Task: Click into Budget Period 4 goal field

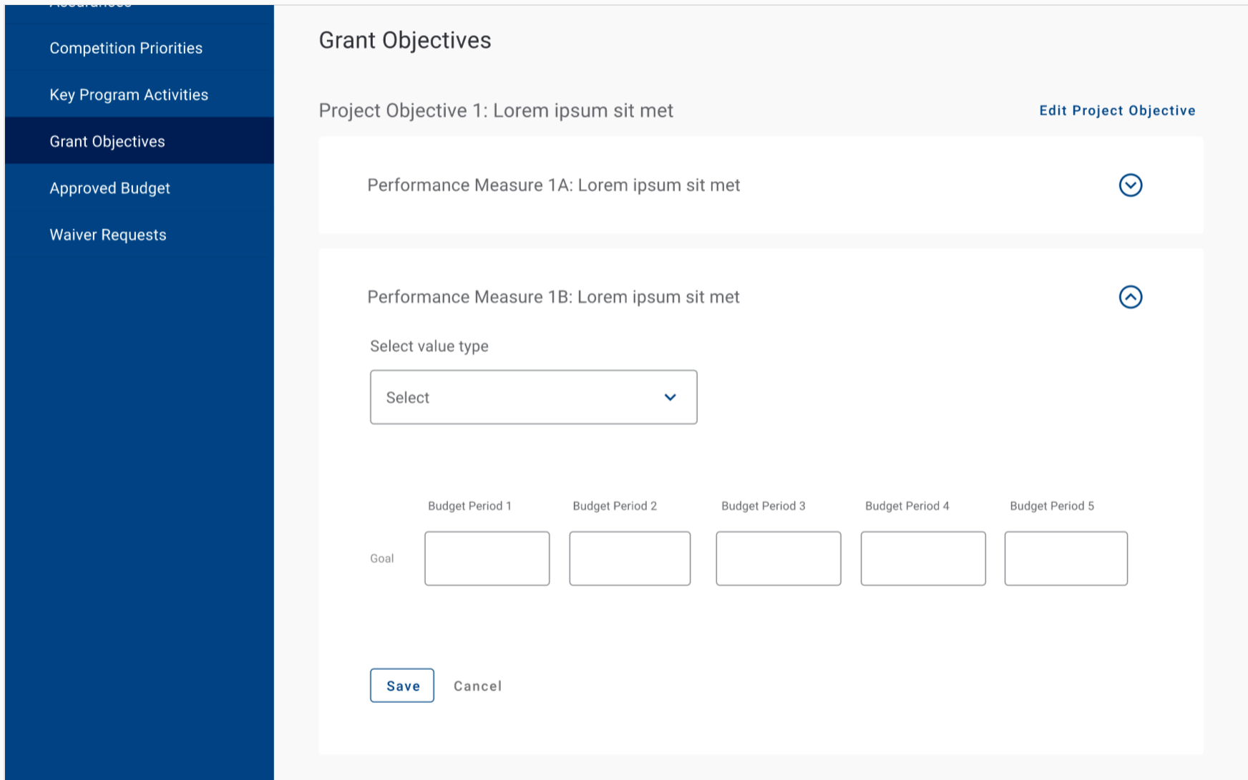Action: coord(922,558)
